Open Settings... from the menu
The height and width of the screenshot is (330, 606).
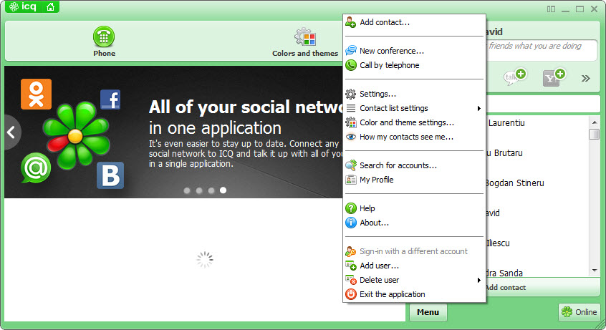tap(414, 94)
